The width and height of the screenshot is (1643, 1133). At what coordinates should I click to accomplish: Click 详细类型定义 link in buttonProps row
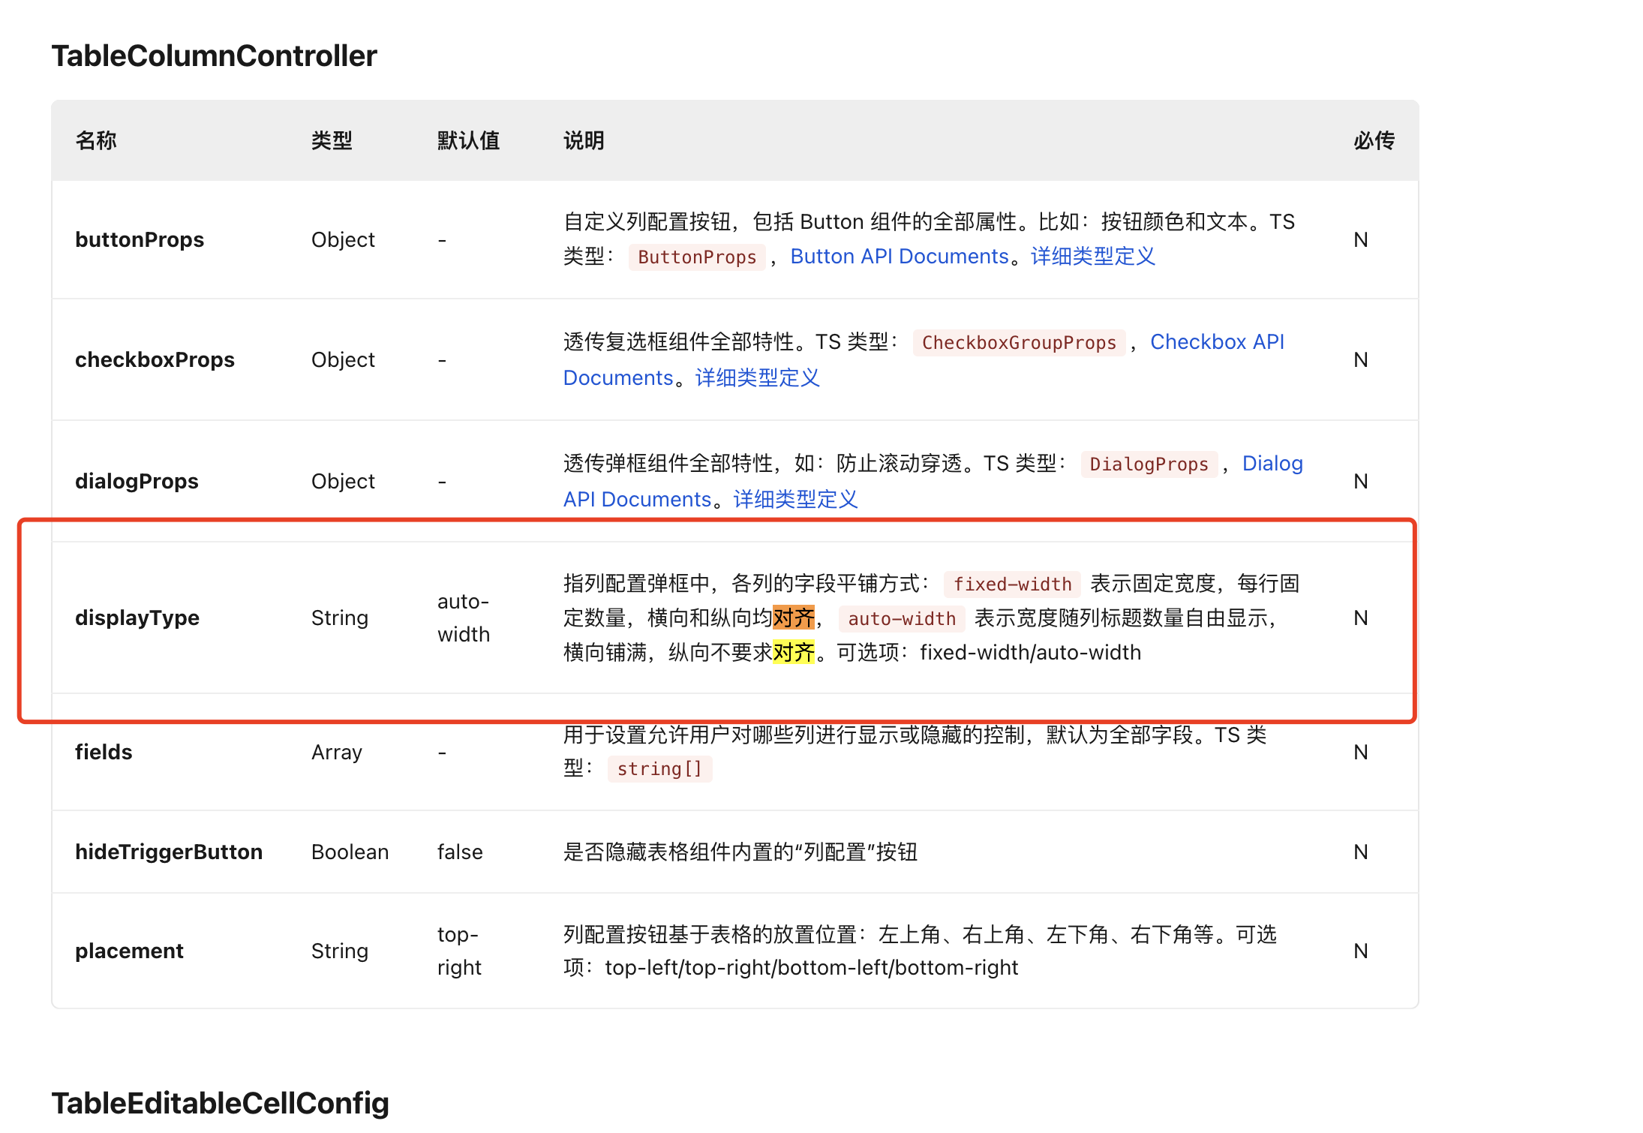(x=1092, y=256)
